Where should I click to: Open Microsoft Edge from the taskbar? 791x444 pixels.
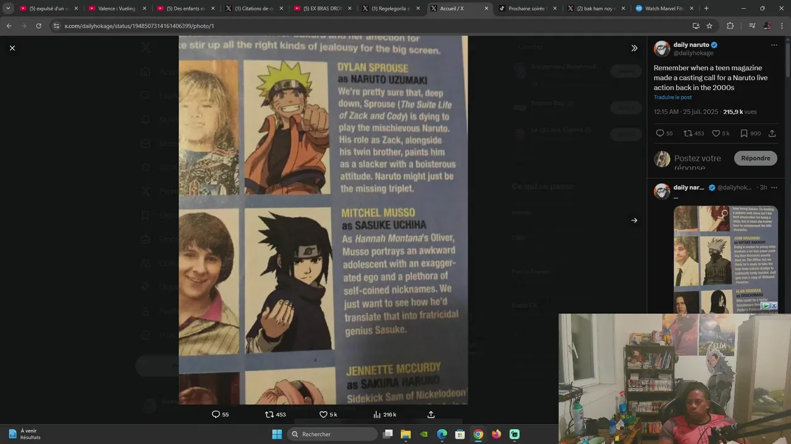coord(442,434)
